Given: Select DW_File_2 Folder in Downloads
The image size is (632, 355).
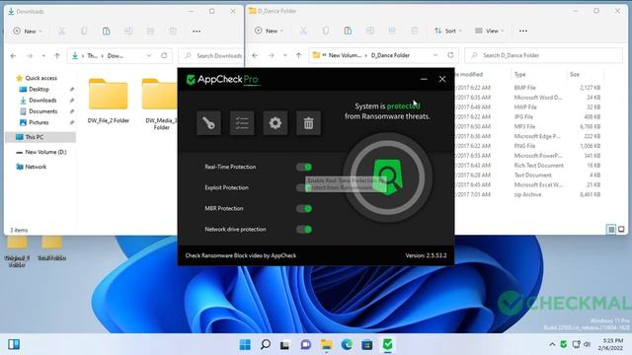Looking at the screenshot, I should 108,101.
